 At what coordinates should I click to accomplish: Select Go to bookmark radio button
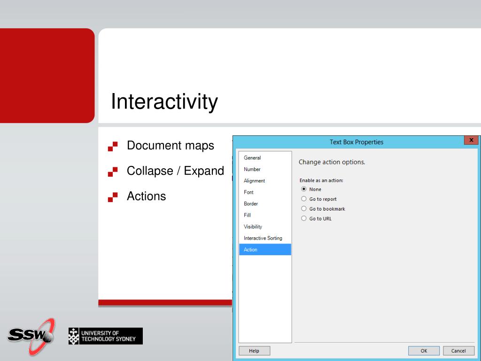[304, 209]
